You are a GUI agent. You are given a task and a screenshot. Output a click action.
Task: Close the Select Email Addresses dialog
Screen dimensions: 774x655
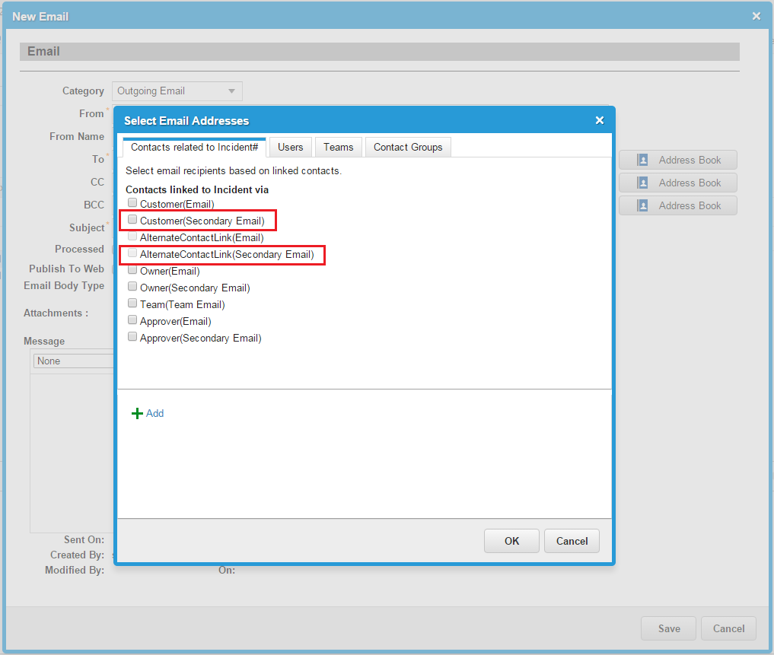tap(599, 120)
